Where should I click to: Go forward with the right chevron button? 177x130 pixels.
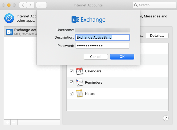pos(30,5)
